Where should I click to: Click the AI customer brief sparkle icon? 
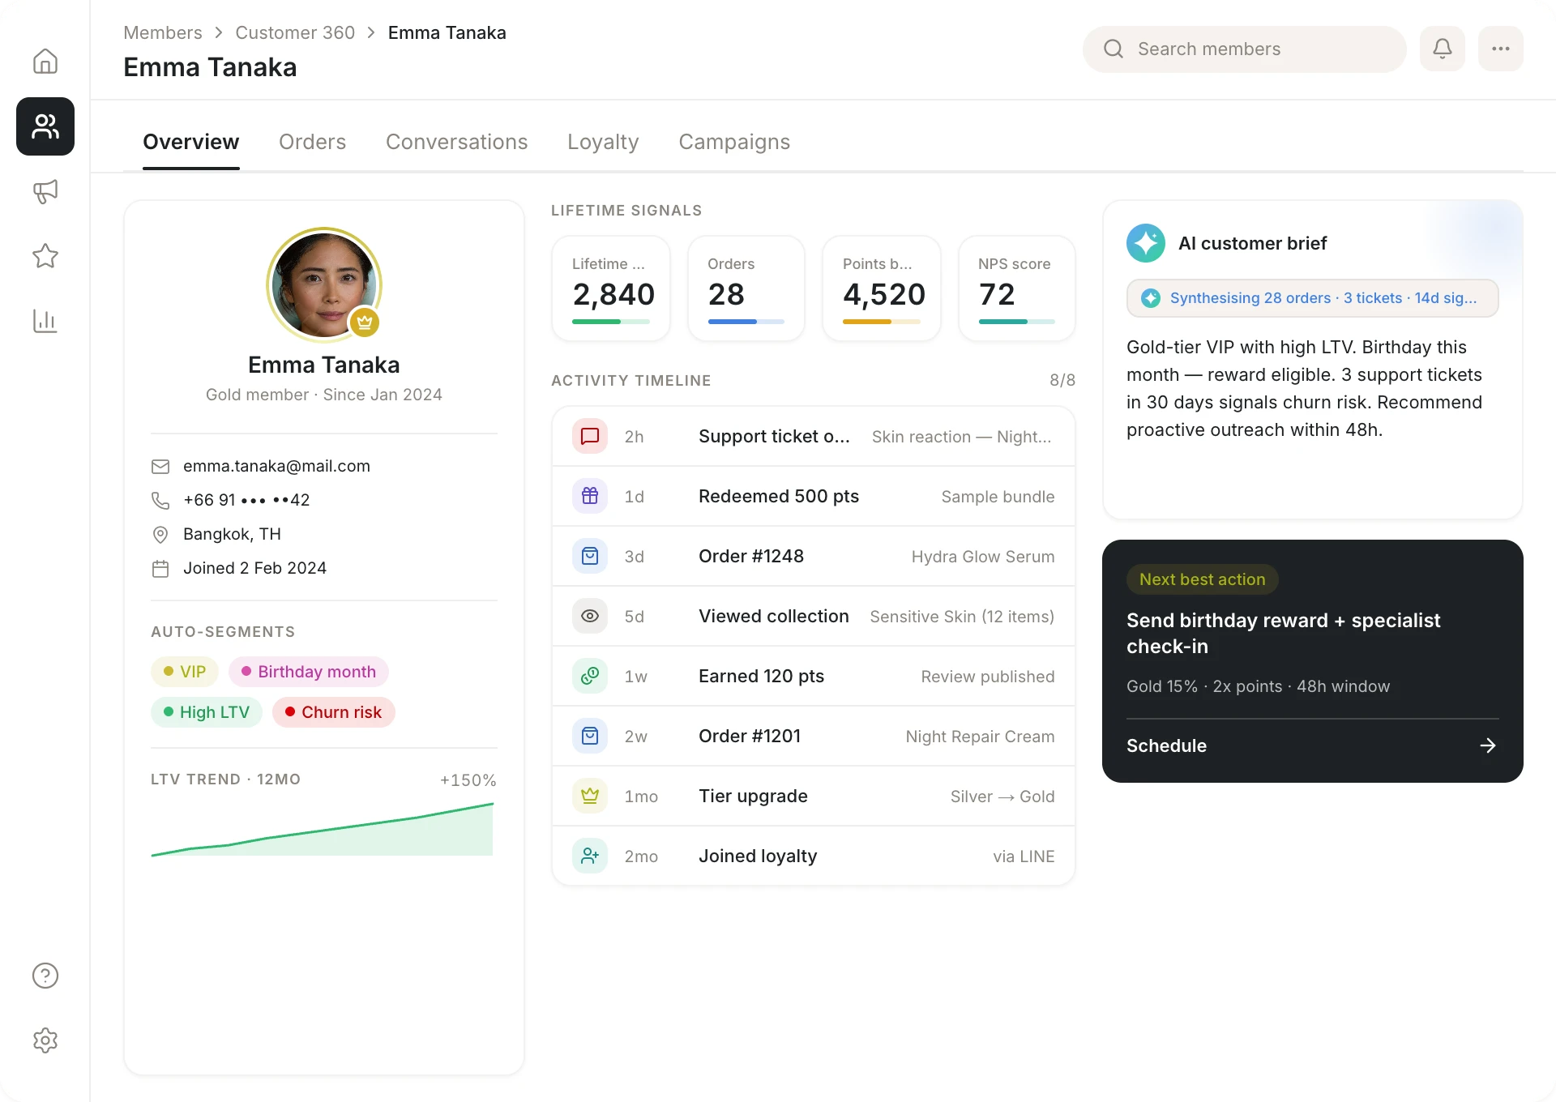click(1146, 243)
